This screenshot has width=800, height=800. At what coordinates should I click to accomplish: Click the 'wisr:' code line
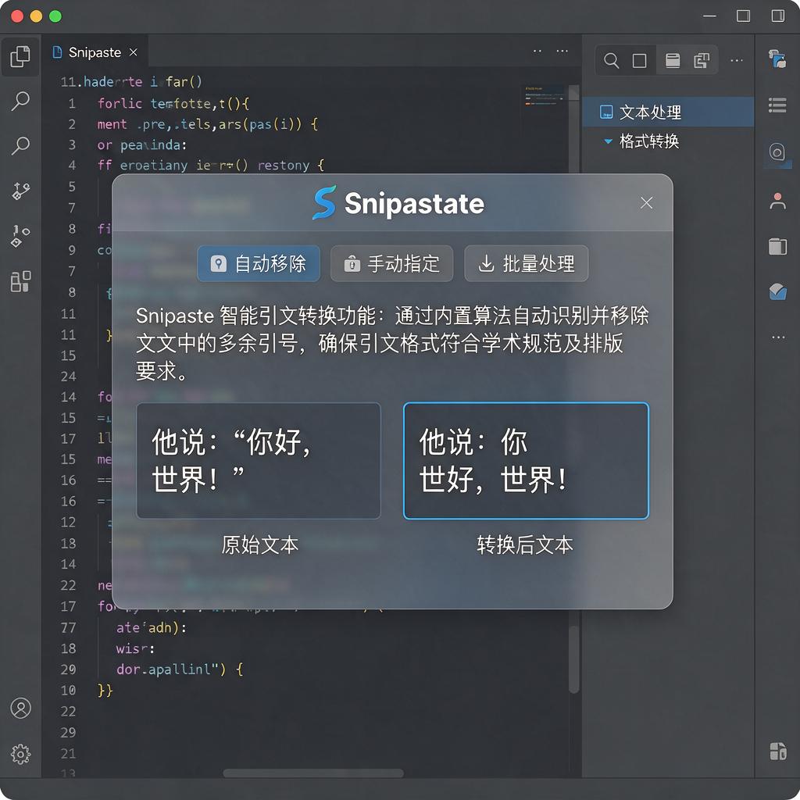135,648
